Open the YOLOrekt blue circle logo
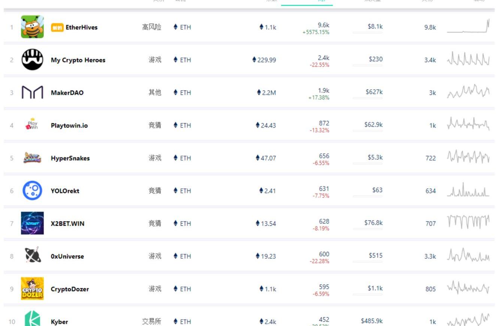 (x=32, y=191)
